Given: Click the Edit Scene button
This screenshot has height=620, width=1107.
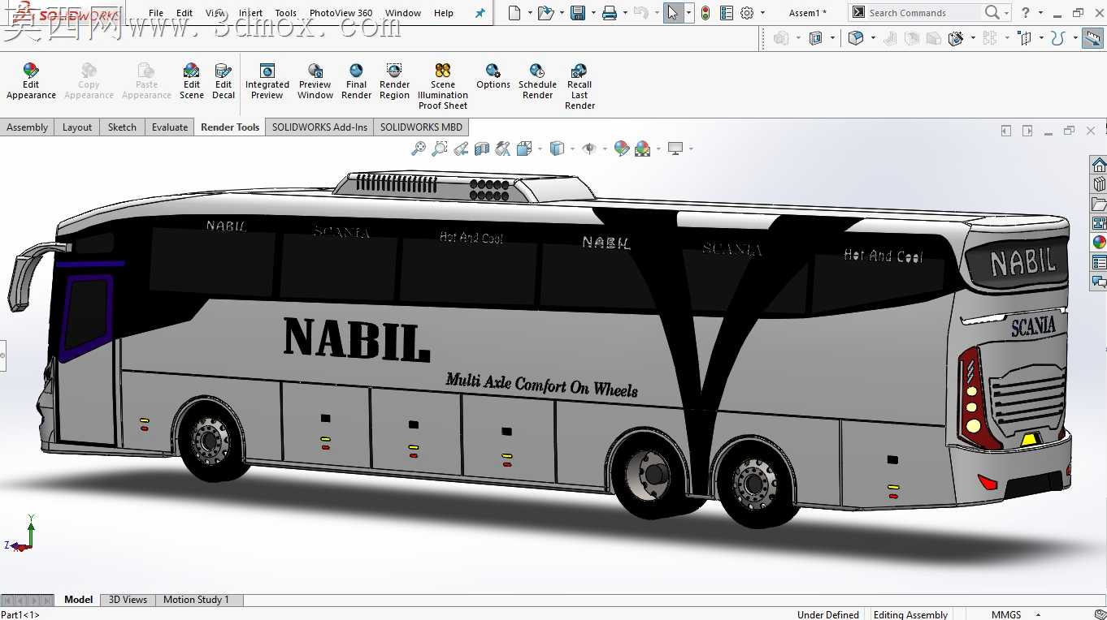Looking at the screenshot, I should 192,81.
